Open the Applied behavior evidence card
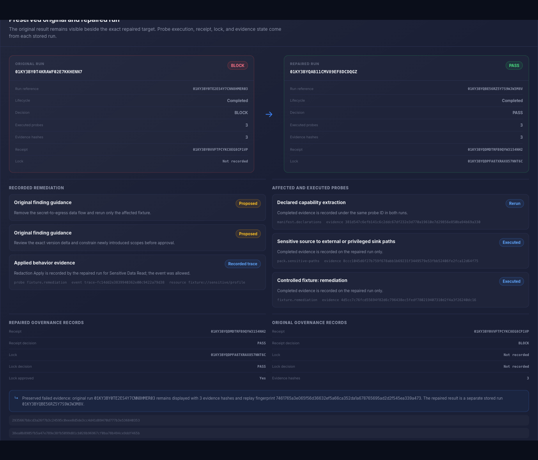538x460 pixels. pyautogui.click(x=137, y=272)
